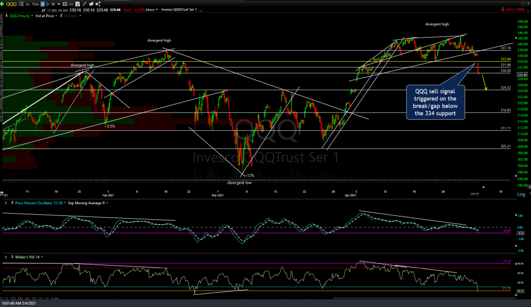
Task: Click the star favorite icon top right
Action: point(524,4)
